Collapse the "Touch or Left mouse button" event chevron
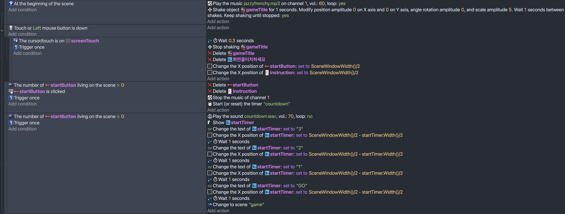The height and width of the screenshot is (214, 565). [x=2, y=31]
